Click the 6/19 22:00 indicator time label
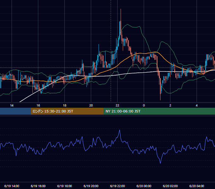 [x=118, y=186]
